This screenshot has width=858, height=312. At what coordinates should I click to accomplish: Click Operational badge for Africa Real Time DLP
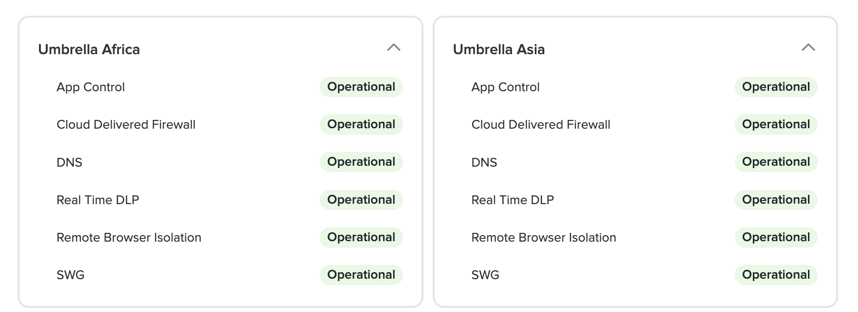(361, 200)
